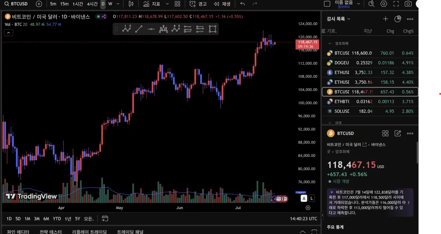The width and height of the screenshot is (441, 234).
Task: Open the go to date calendar icon
Action: pos(105,219)
